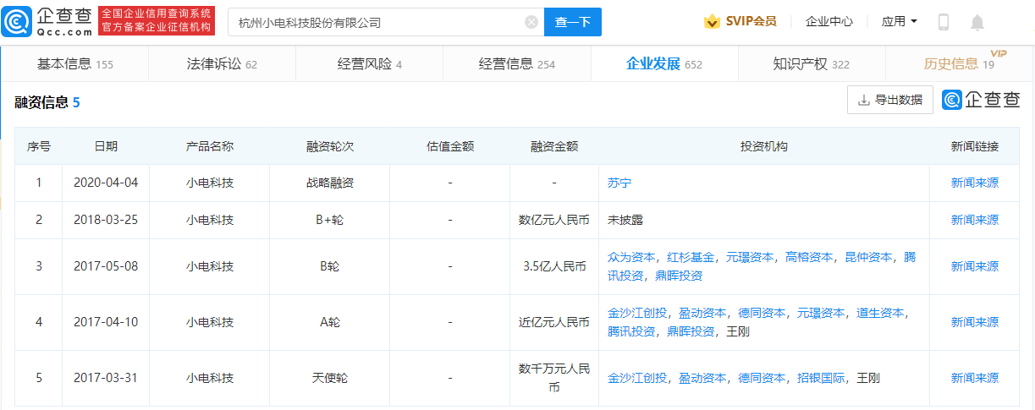Open investor link 招银国际

click(821, 378)
